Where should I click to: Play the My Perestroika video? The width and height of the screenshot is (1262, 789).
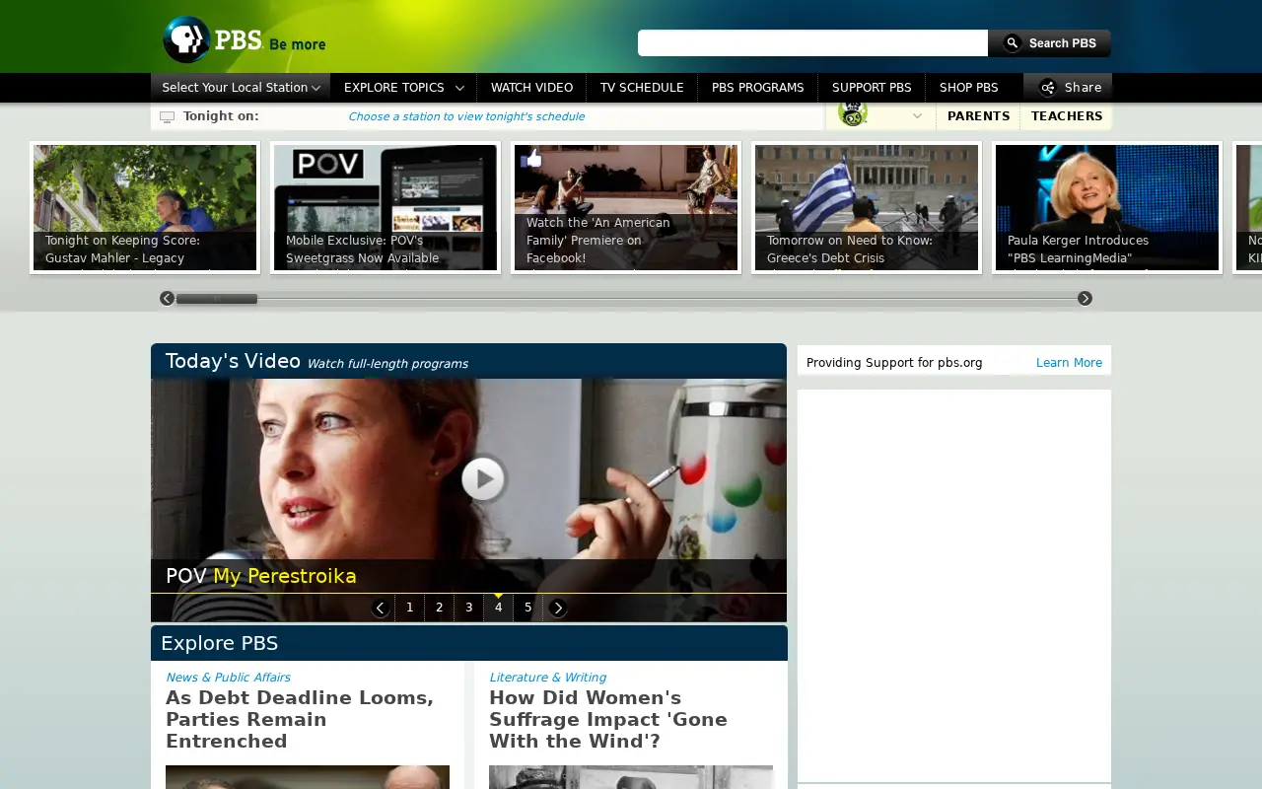pos(483,479)
